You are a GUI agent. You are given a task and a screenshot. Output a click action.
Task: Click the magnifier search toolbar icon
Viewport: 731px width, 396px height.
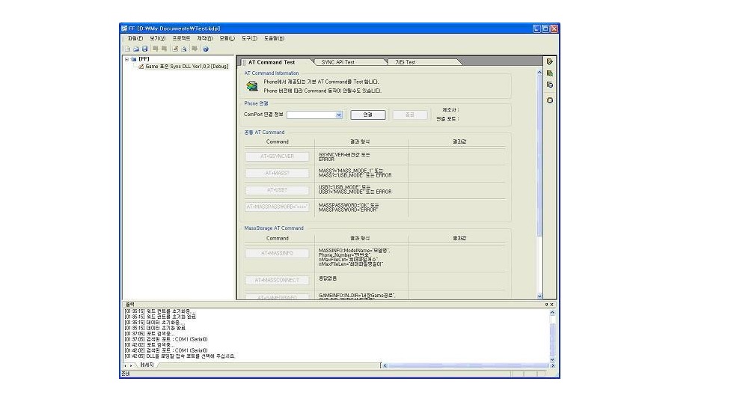point(185,49)
